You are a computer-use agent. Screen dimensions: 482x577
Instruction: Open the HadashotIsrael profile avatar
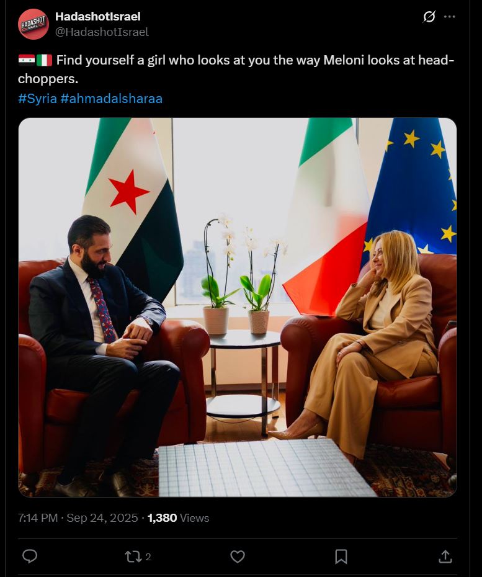[x=33, y=24]
